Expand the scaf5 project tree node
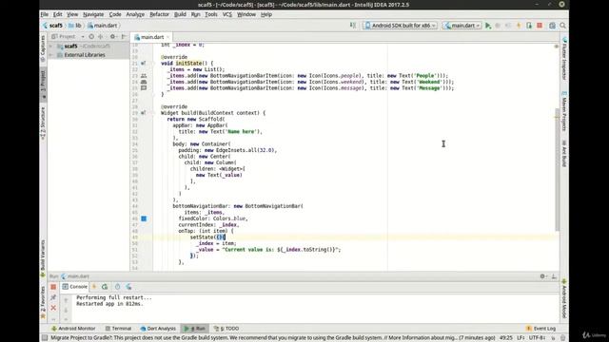This screenshot has height=342, width=609. tap(50, 47)
